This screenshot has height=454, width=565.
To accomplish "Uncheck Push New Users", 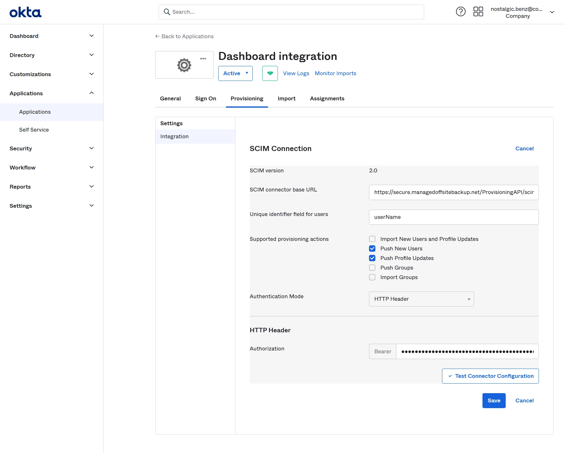I will point(372,249).
